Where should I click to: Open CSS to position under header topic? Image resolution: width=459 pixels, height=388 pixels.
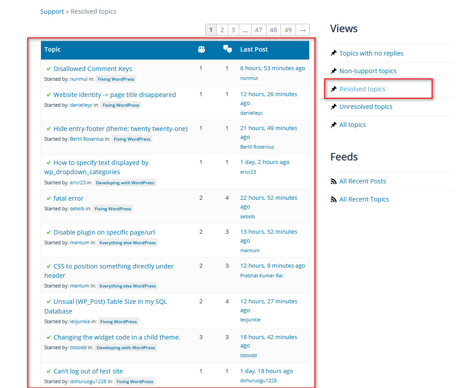109,271
